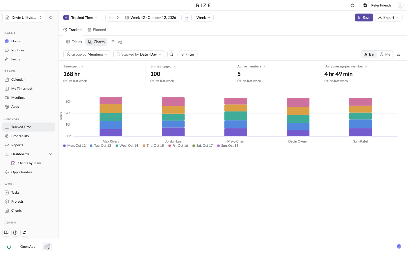Click the green power icon
Screen dimensions: 407x254
[x=9, y=247]
